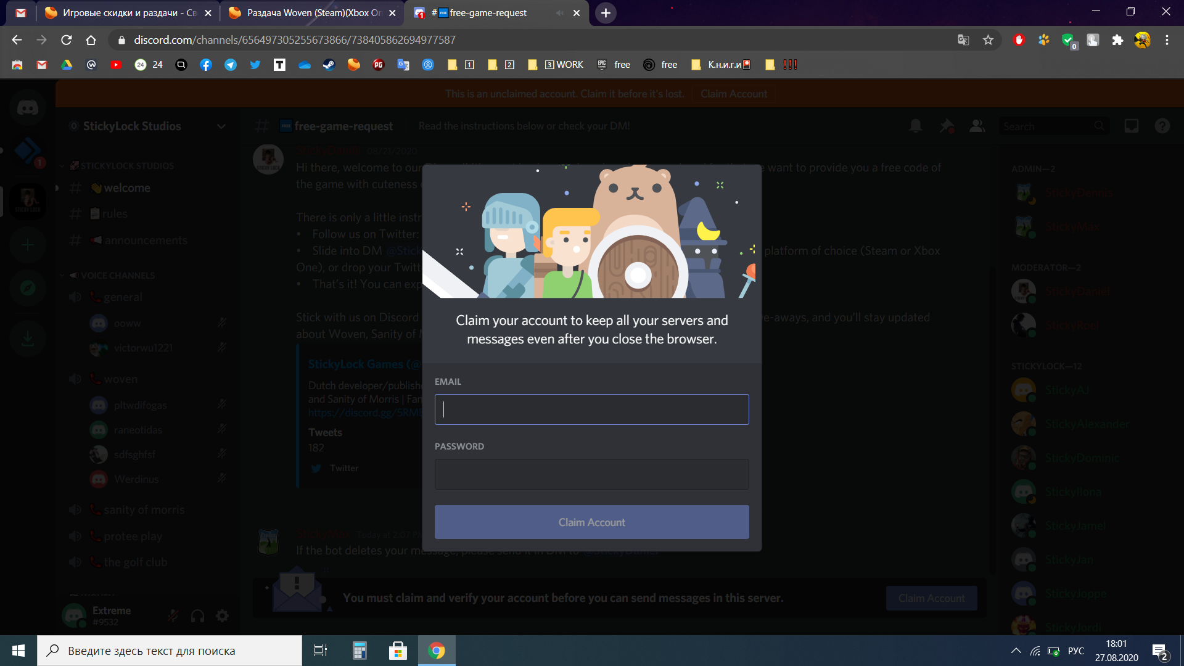Close the free-game-request browser tab
The width and height of the screenshot is (1184, 666).
click(x=577, y=13)
